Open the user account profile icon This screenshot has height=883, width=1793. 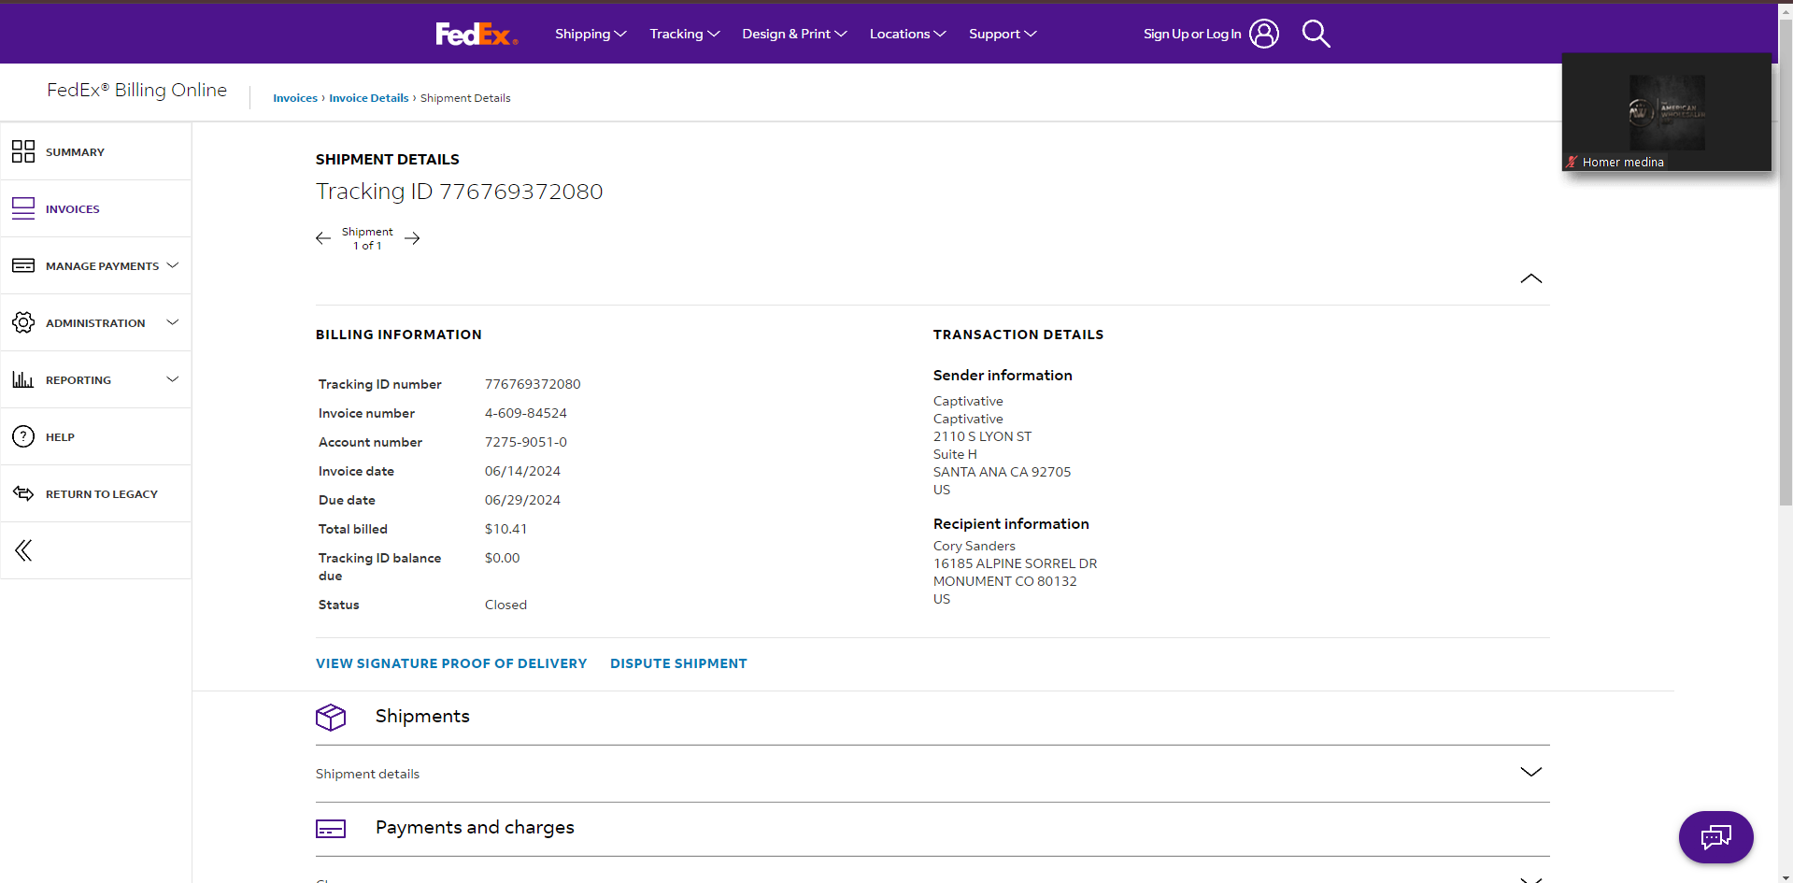(1264, 34)
